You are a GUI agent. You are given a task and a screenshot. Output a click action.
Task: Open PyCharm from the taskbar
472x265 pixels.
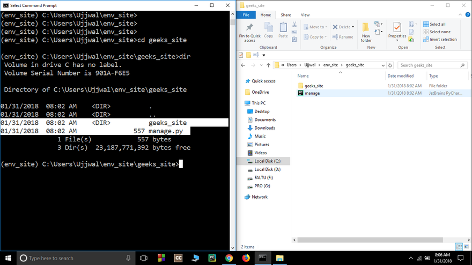click(212, 258)
